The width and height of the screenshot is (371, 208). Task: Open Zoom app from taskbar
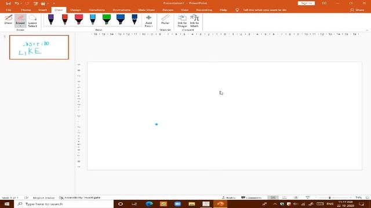point(177,204)
